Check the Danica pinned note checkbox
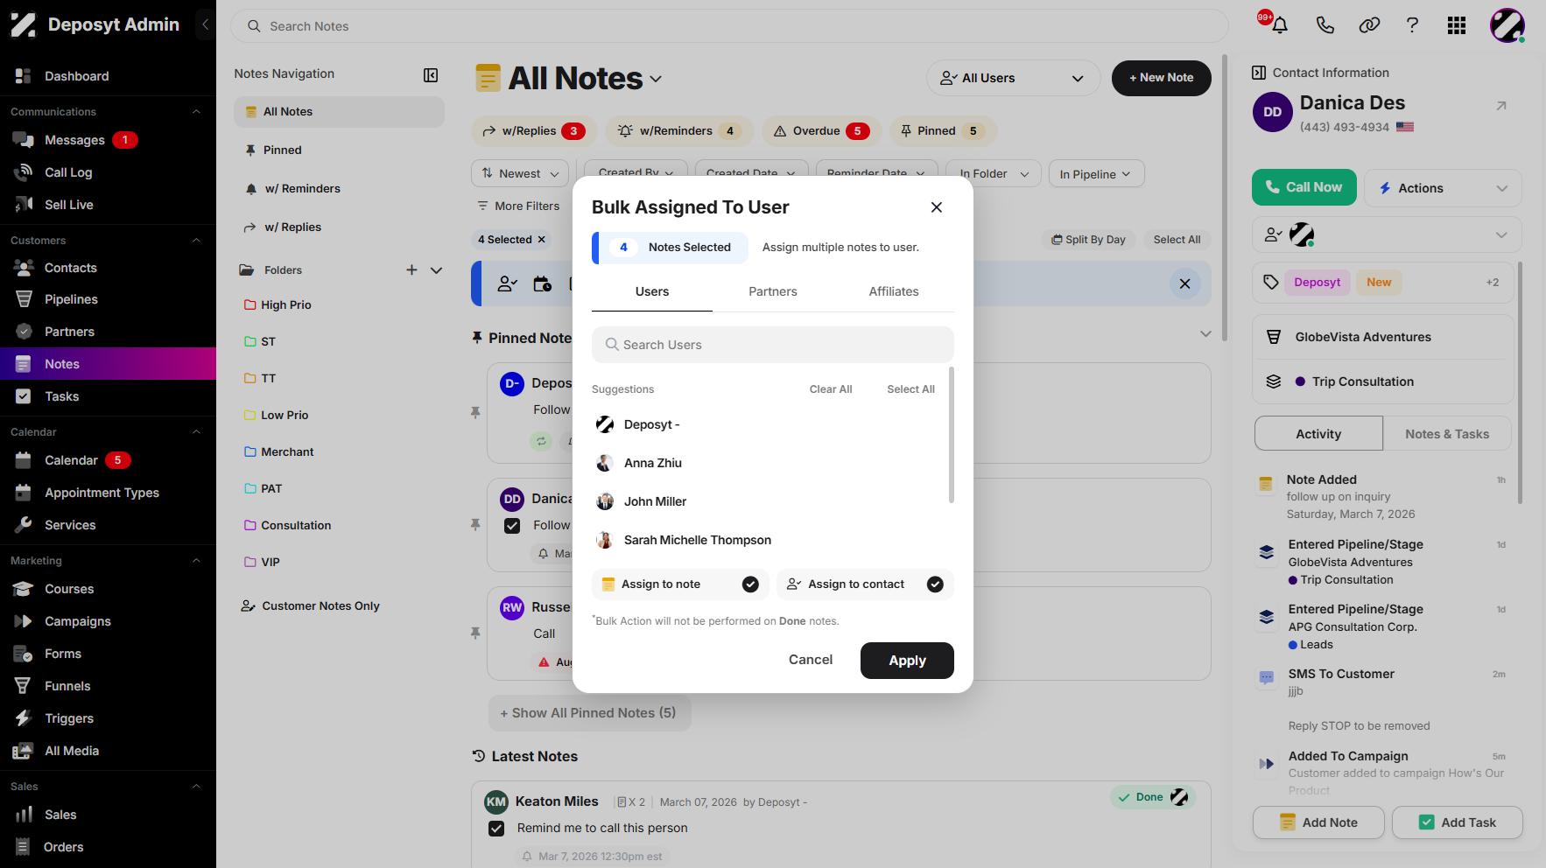The image size is (1546, 868). [512, 526]
